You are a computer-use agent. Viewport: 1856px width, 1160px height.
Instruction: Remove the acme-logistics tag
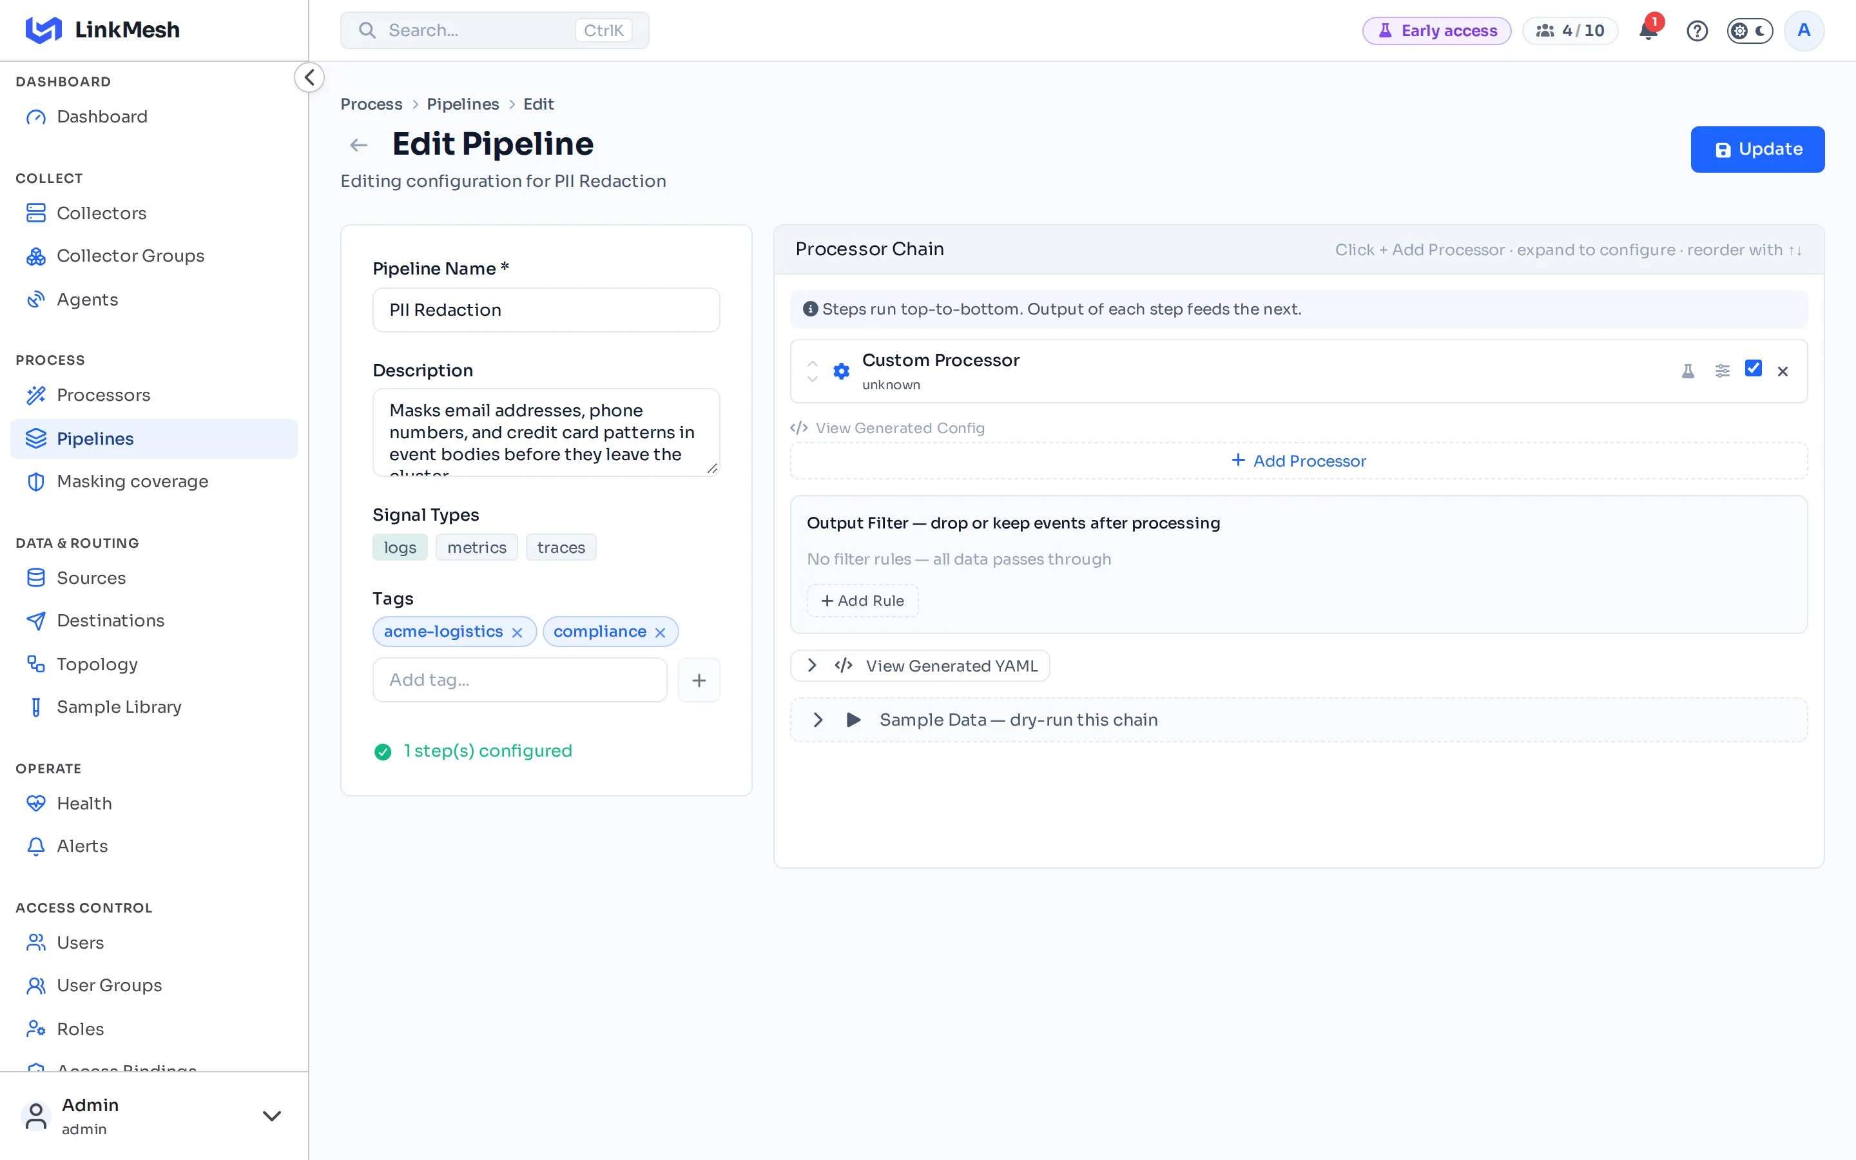tap(517, 632)
